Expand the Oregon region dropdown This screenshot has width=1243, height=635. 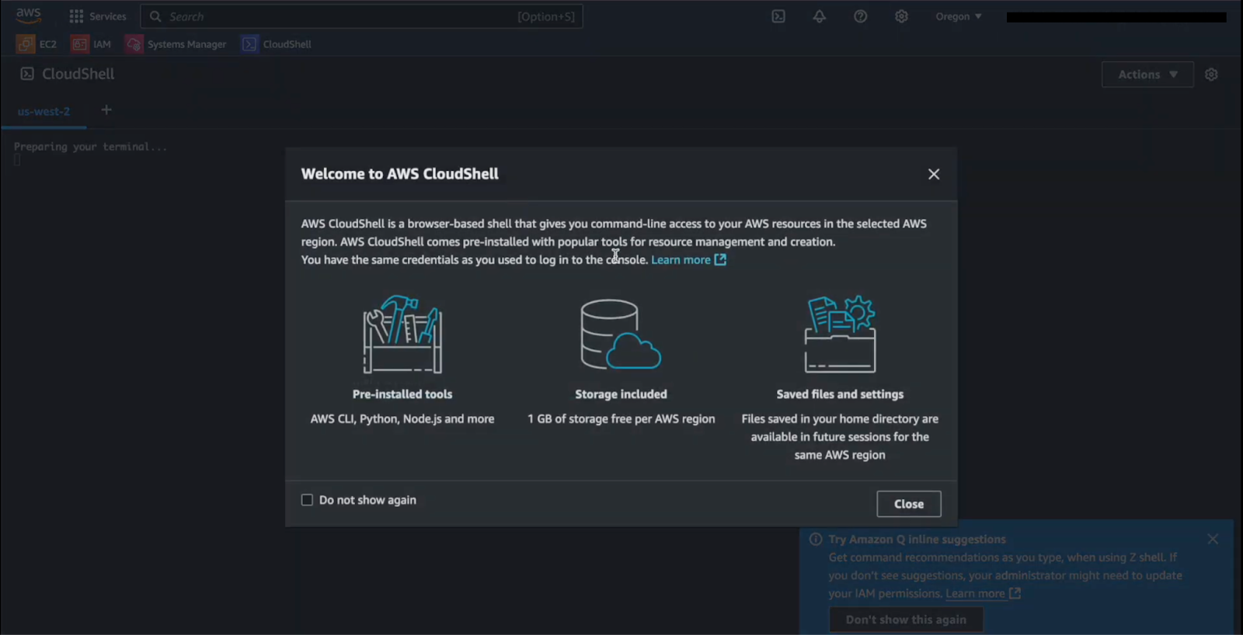(959, 16)
